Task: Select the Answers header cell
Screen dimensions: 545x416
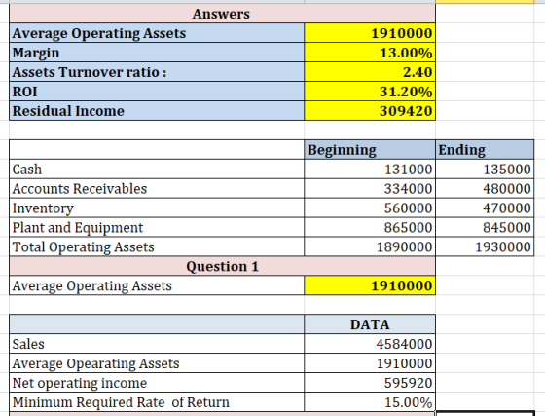Action: click(x=222, y=14)
